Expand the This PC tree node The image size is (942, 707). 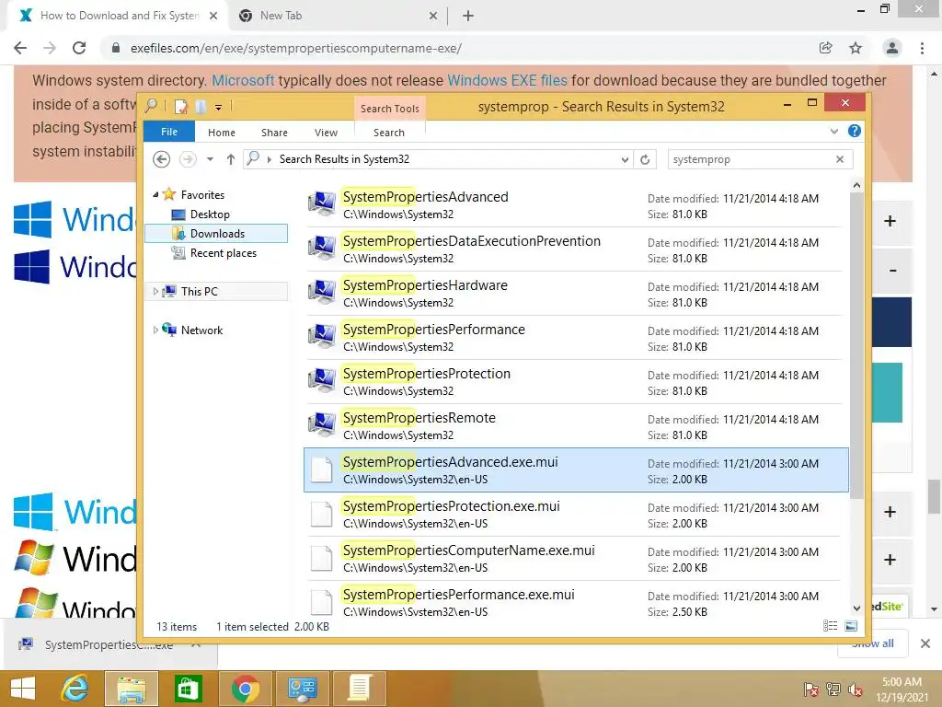[x=155, y=292]
